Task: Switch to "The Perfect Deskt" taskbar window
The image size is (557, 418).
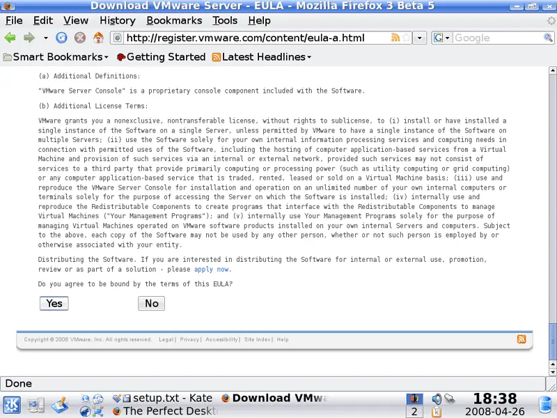Action: [164, 411]
